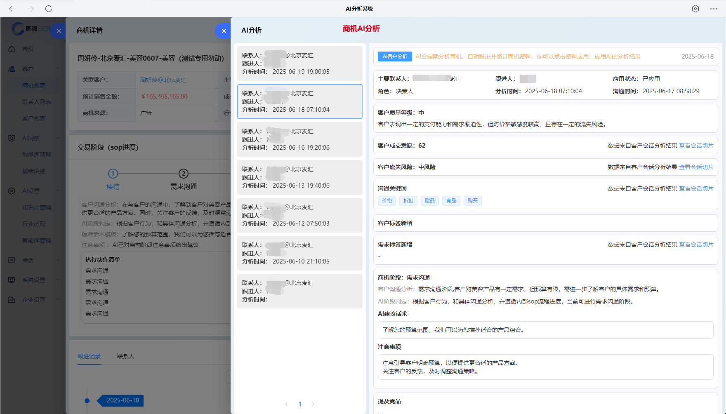The image size is (726, 414).
Task: Collapse the AI设置 menu chevron
Action: click(x=58, y=191)
